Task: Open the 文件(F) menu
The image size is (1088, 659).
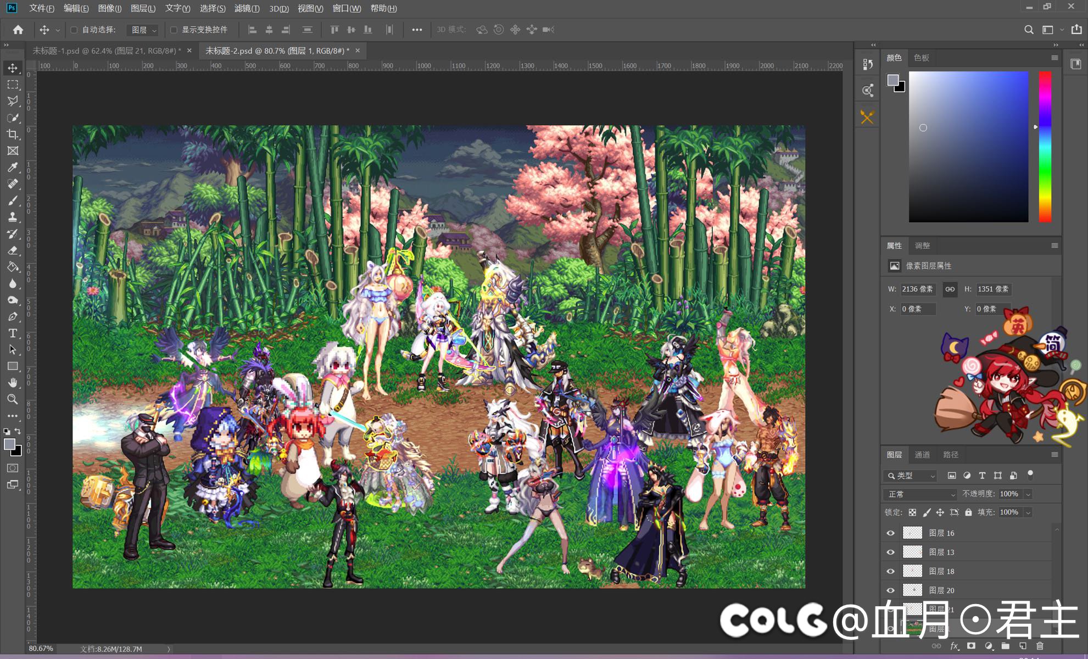Action: point(42,8)
